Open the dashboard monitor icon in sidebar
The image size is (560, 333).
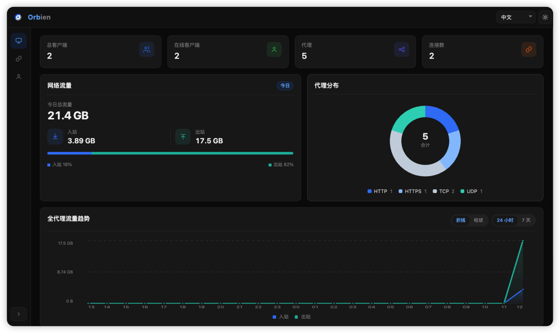(x=19, y=41)
